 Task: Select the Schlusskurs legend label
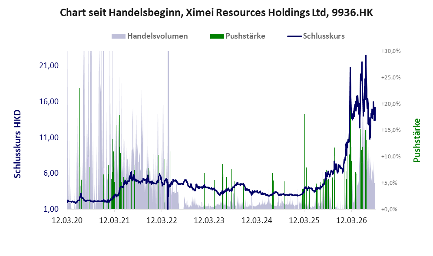324,36
